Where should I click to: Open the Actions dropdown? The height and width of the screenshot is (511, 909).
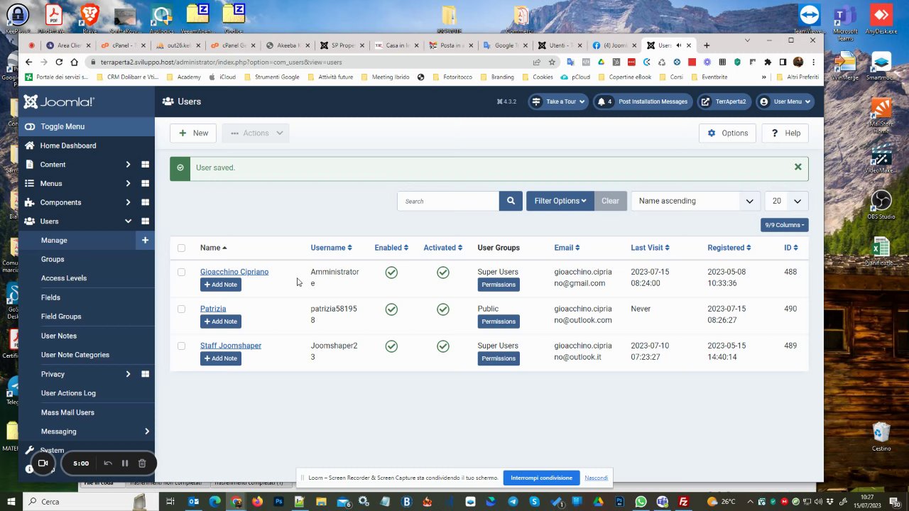256,133
